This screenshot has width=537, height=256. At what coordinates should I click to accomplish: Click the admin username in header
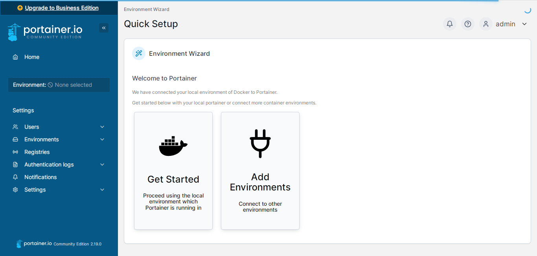(506, 24)
